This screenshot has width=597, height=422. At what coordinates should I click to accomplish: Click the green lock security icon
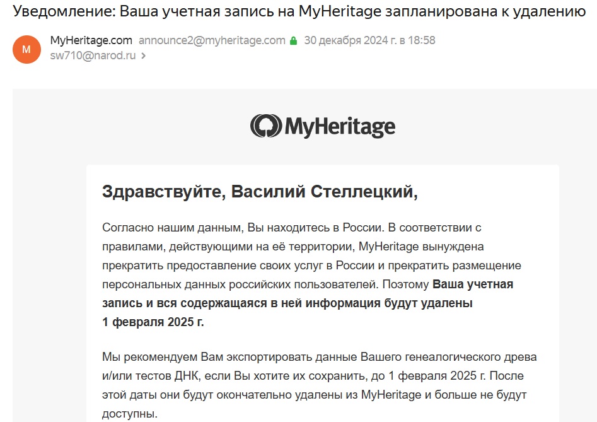pyautogui.click(x=293, y=41)
